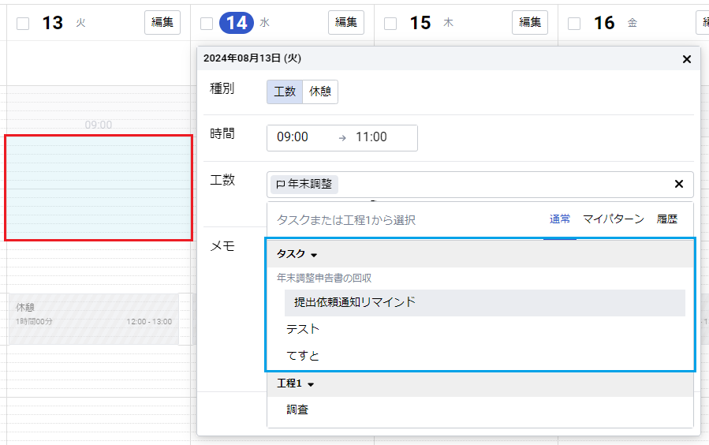Switch to the マイパターン tab
The height and width of the screenshot is (445, 709).
point(613,219)
